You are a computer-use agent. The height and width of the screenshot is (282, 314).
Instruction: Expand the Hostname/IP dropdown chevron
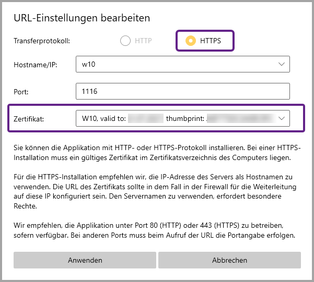pyautogui.click(x=282, y=64)
